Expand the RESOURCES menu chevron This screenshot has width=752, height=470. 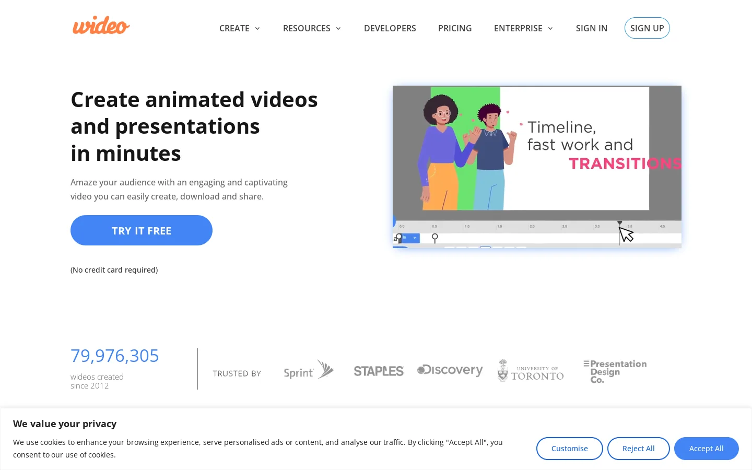[338, 28]
